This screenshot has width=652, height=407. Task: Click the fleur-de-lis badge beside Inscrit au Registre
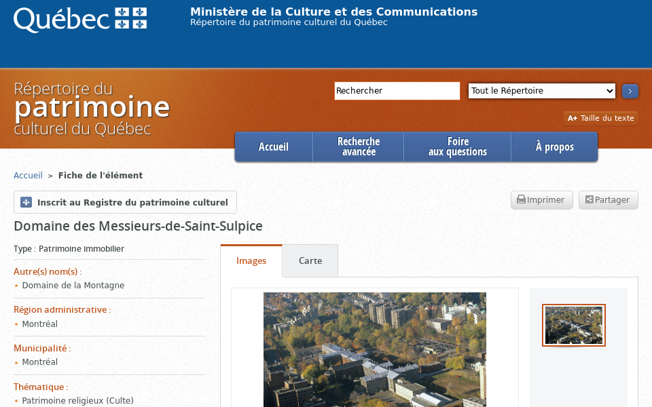click(26, 201)
